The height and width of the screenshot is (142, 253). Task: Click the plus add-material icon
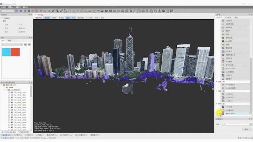point(25,45)
